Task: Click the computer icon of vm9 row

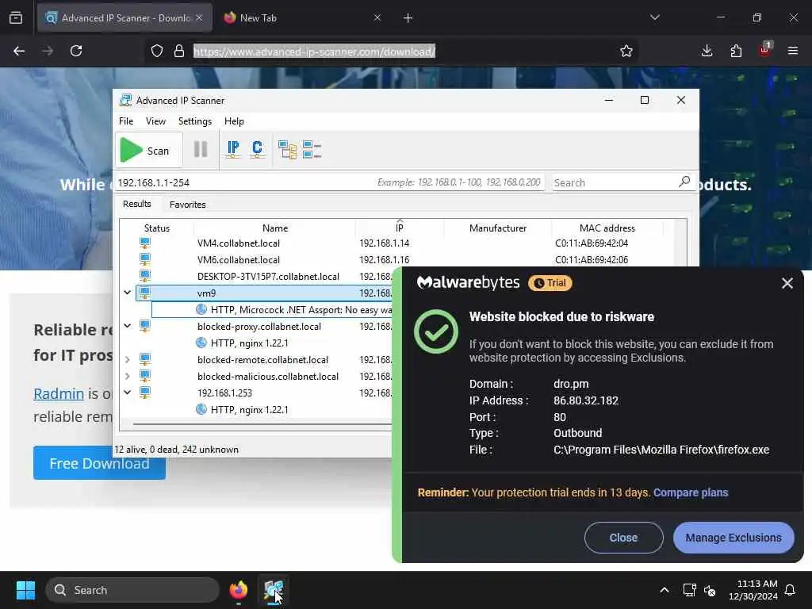Action: pyautogui.click(x=145, y=293)
